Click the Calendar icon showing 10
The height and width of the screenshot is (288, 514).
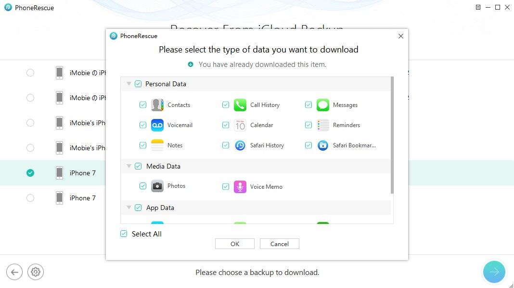(x=240, y=125)
